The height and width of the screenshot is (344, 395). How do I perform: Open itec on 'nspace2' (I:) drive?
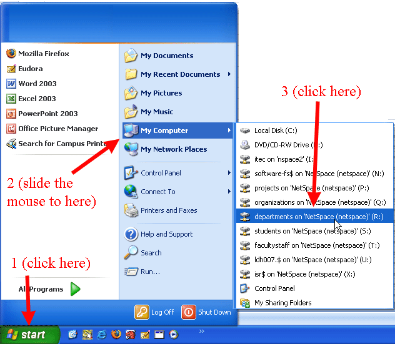315,159
